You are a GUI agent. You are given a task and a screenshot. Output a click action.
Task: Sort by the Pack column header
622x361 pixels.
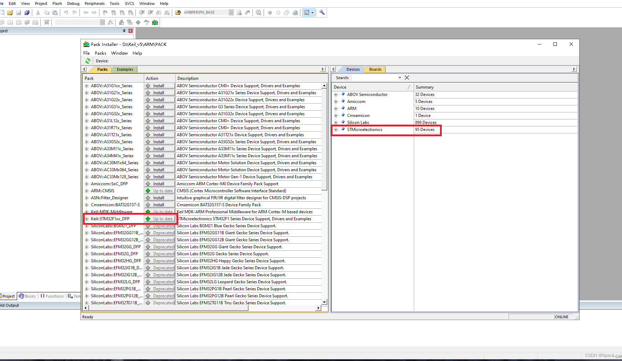point(113,78)
